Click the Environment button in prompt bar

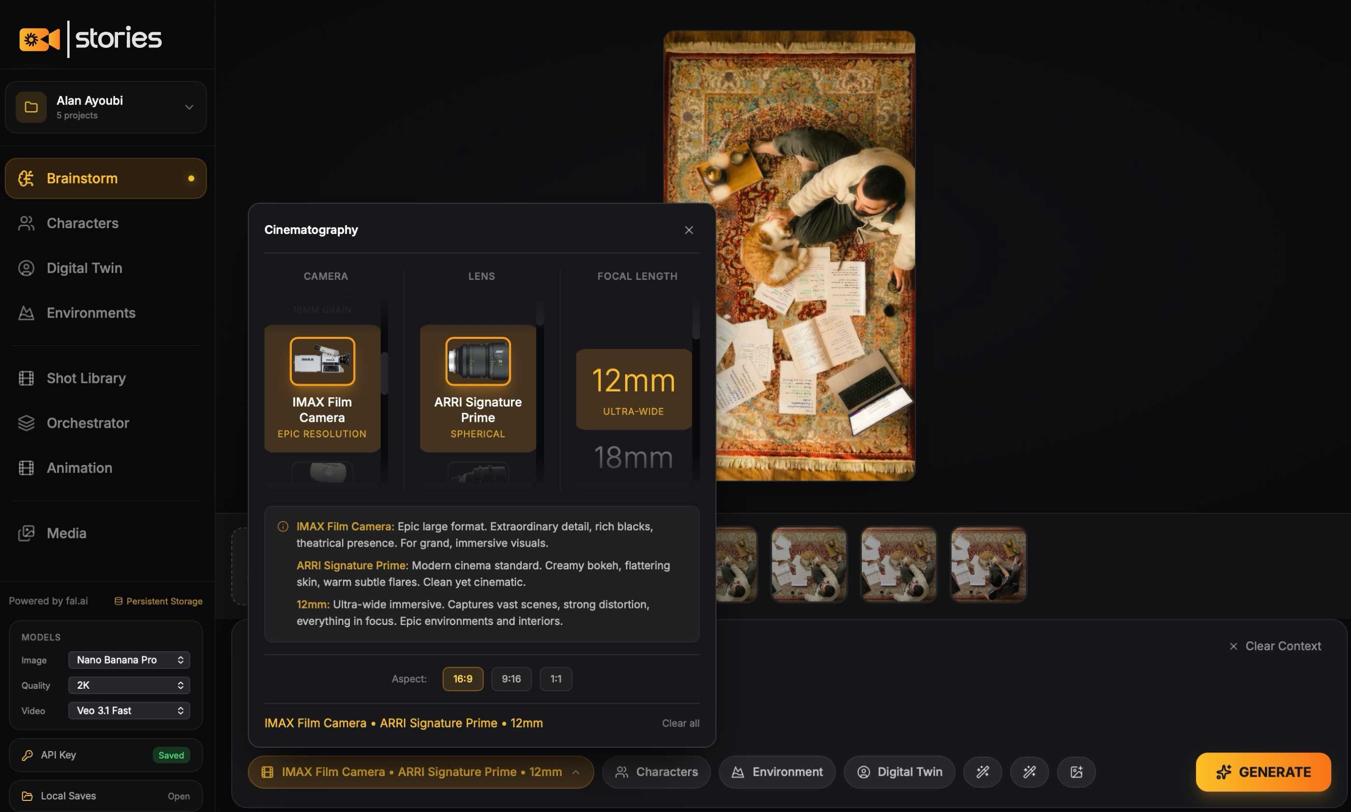[x=777, y=772]
